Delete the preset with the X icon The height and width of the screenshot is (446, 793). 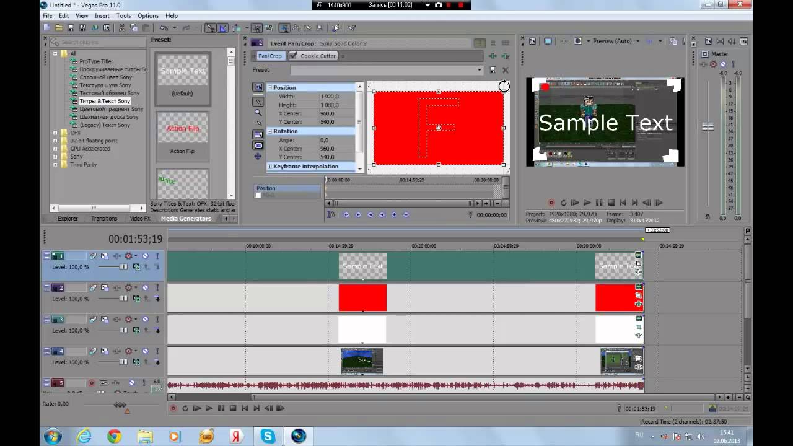point(505,70)
